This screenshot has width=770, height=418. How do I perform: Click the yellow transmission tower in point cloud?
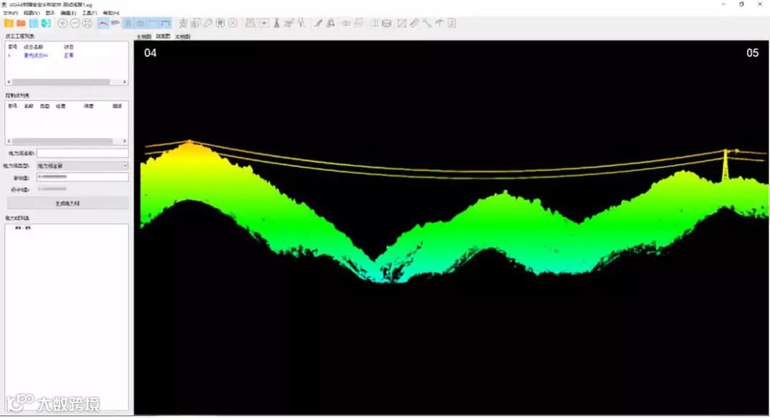725,164
